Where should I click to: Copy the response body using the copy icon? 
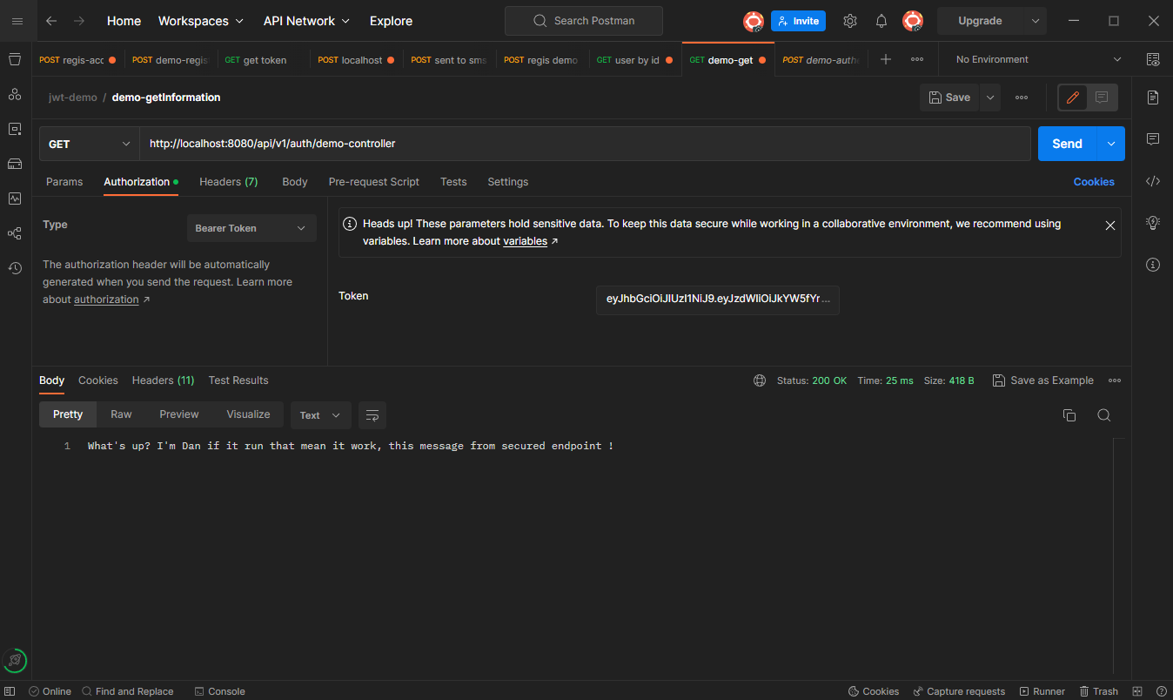(1069, 415)
